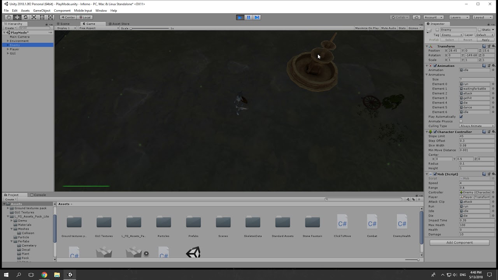This screenshot has width=498, height=280.
Task: Disable Character Controller component checkbox
Action: 435,132
